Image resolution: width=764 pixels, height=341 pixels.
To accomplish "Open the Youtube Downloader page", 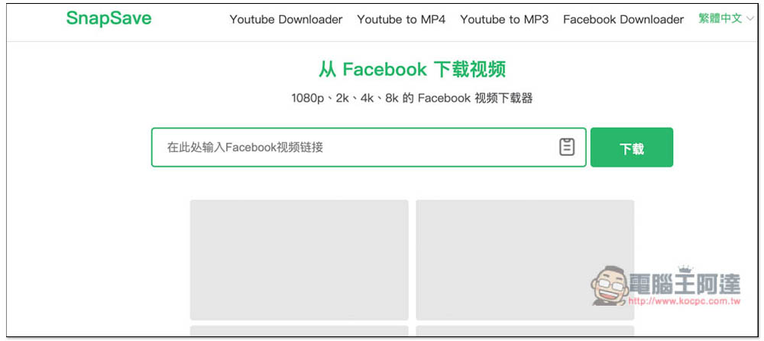I will 286,20.
